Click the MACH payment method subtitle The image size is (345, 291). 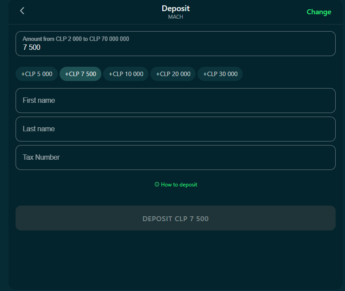click(176, 17)
